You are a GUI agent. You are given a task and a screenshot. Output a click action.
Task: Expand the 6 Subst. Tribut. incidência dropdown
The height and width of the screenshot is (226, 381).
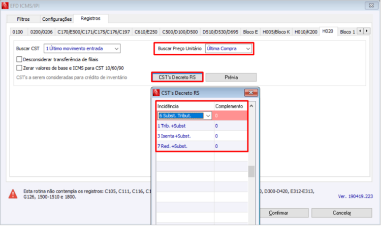pos(208,116)
